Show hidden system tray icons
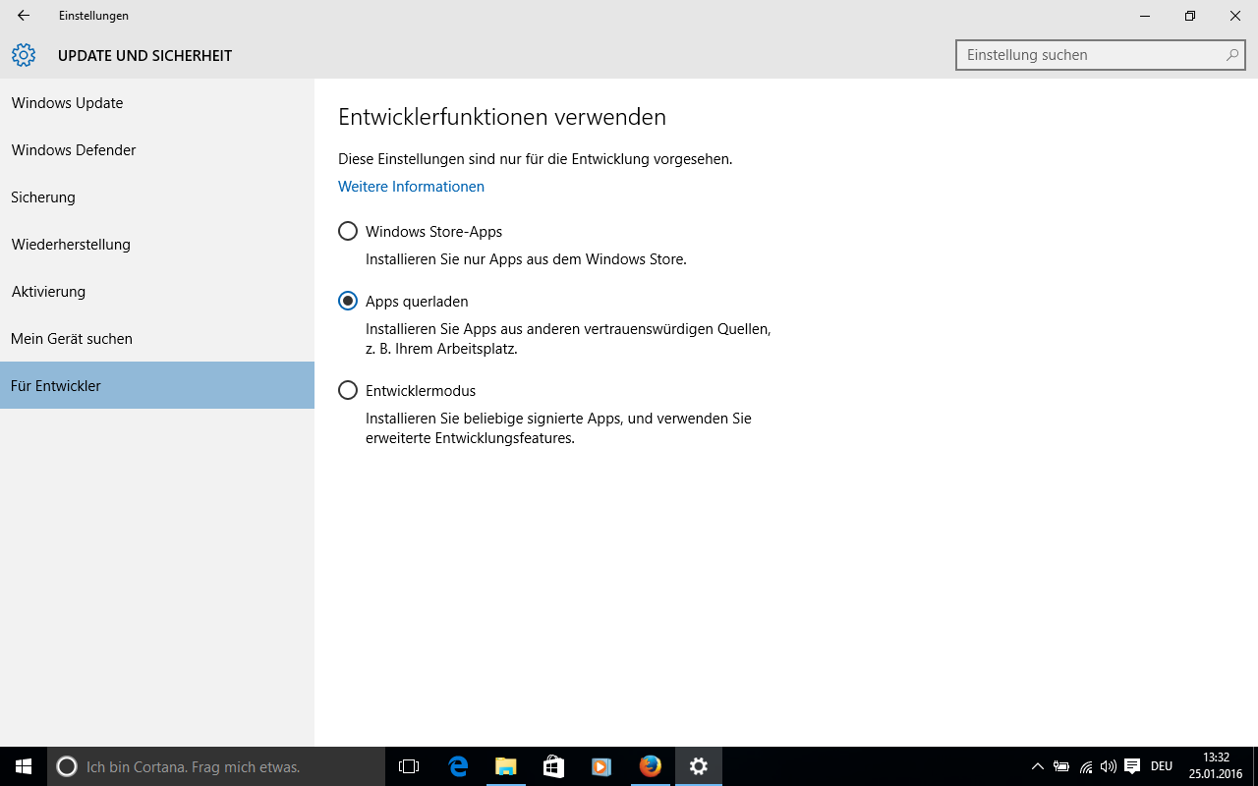 (1037, 766)
